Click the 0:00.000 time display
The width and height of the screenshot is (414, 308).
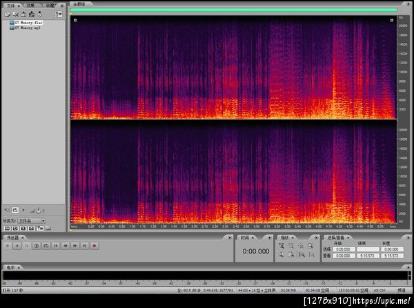(256, 251)
